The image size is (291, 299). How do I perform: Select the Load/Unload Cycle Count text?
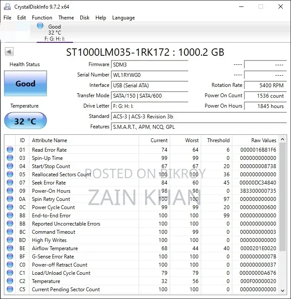61,273
